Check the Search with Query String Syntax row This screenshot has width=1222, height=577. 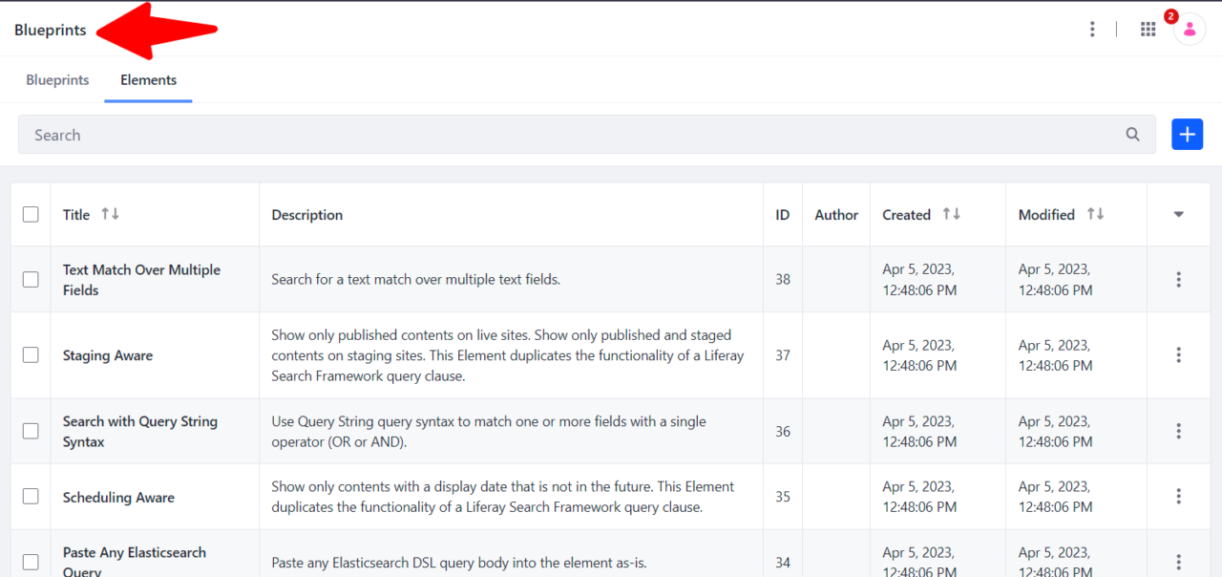click(x=30, y=431)
